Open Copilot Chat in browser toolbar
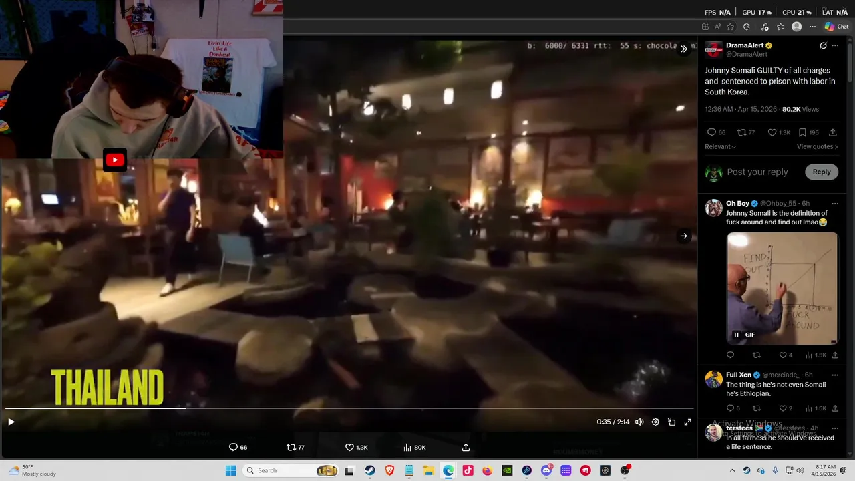This screenshot has width=855, height=481. (836, 27)
